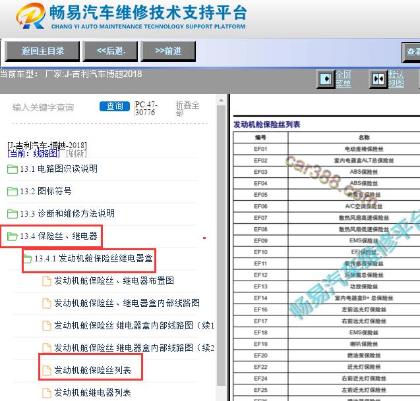
Task: Click the 编号 column header
Action: point(260,138)
